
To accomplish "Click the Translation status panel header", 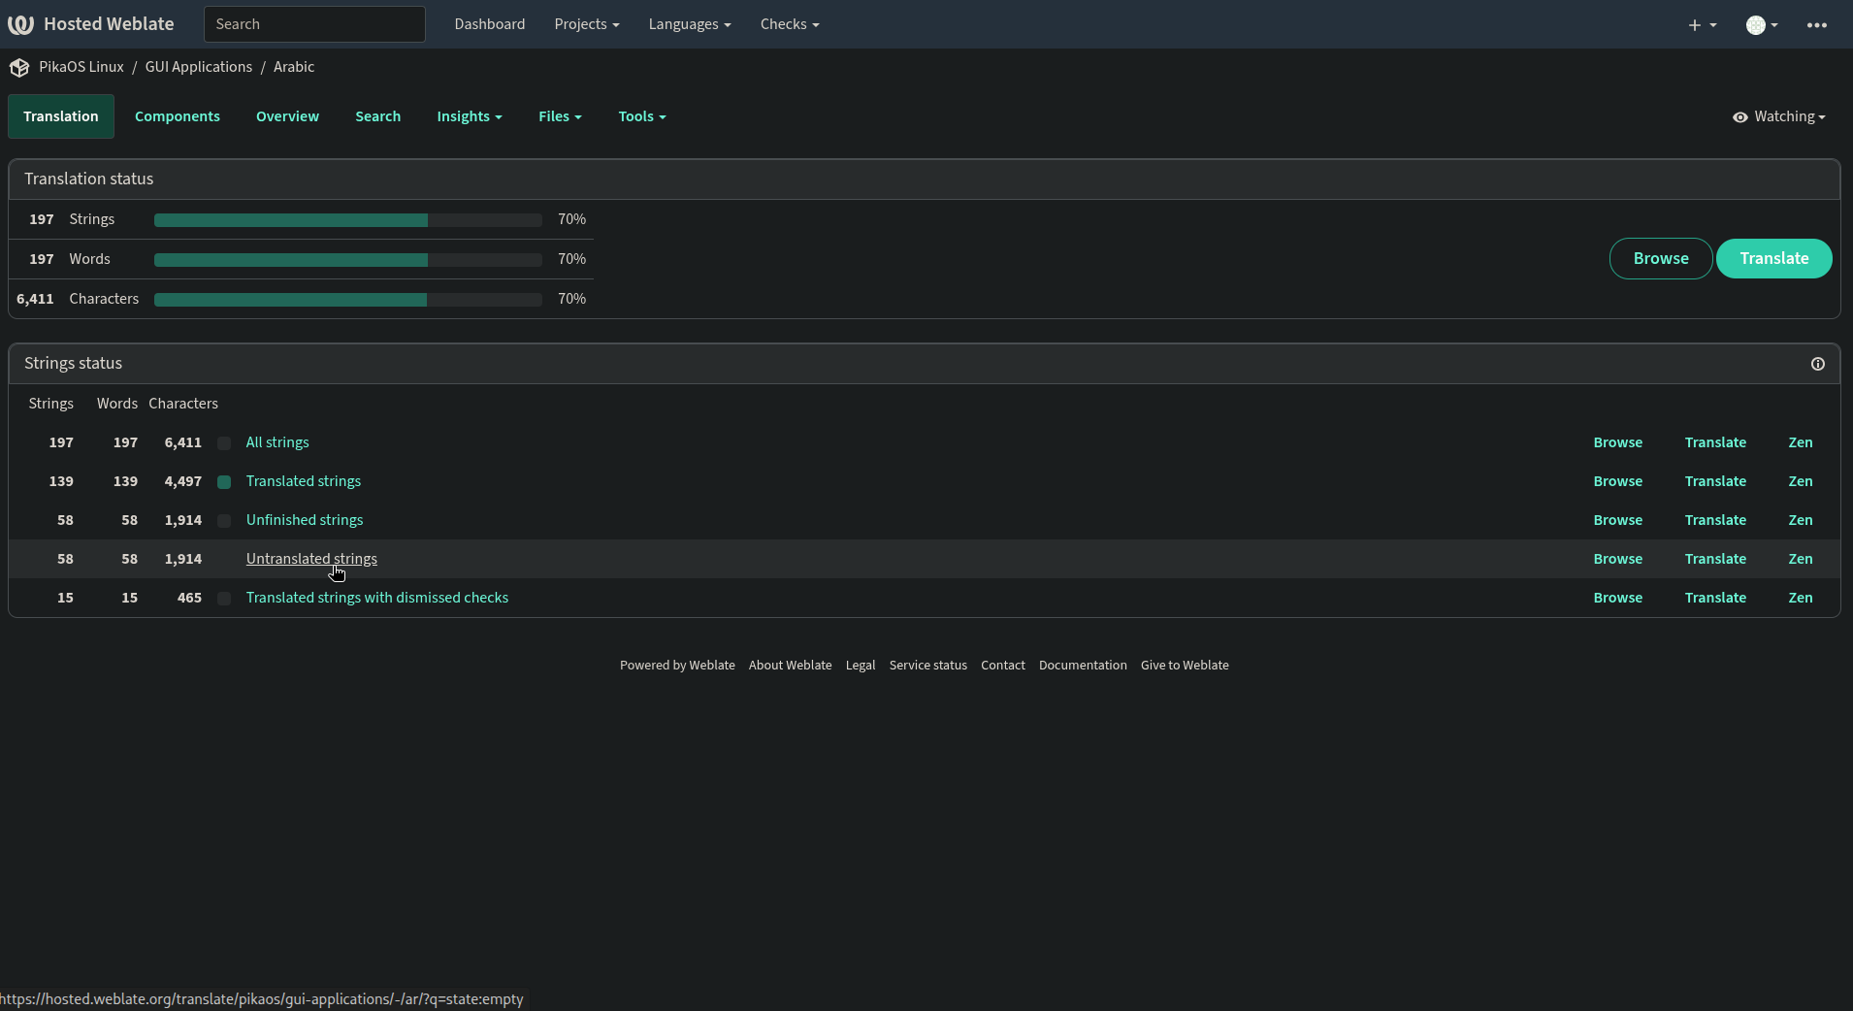I will tap(924, 179).
